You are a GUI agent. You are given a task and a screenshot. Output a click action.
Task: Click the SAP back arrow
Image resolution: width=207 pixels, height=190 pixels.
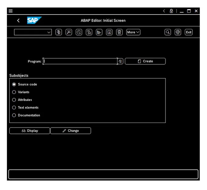point(18,20)
